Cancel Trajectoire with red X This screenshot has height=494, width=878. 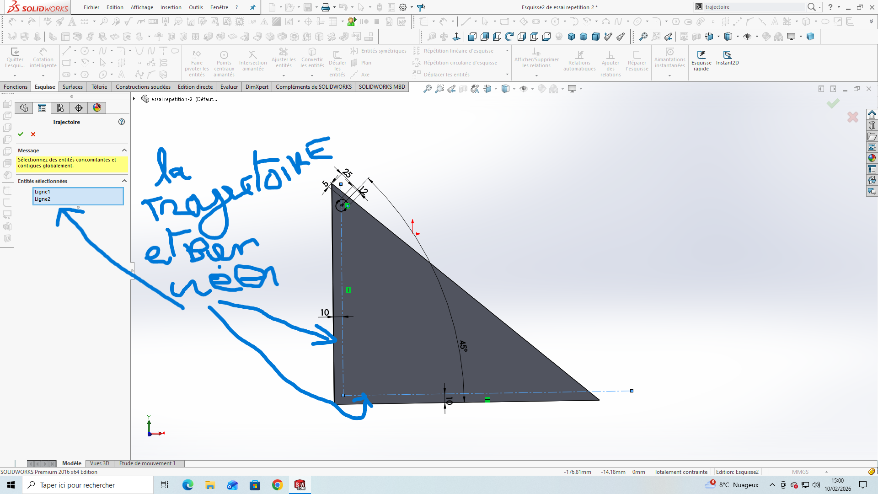(33, 134)
